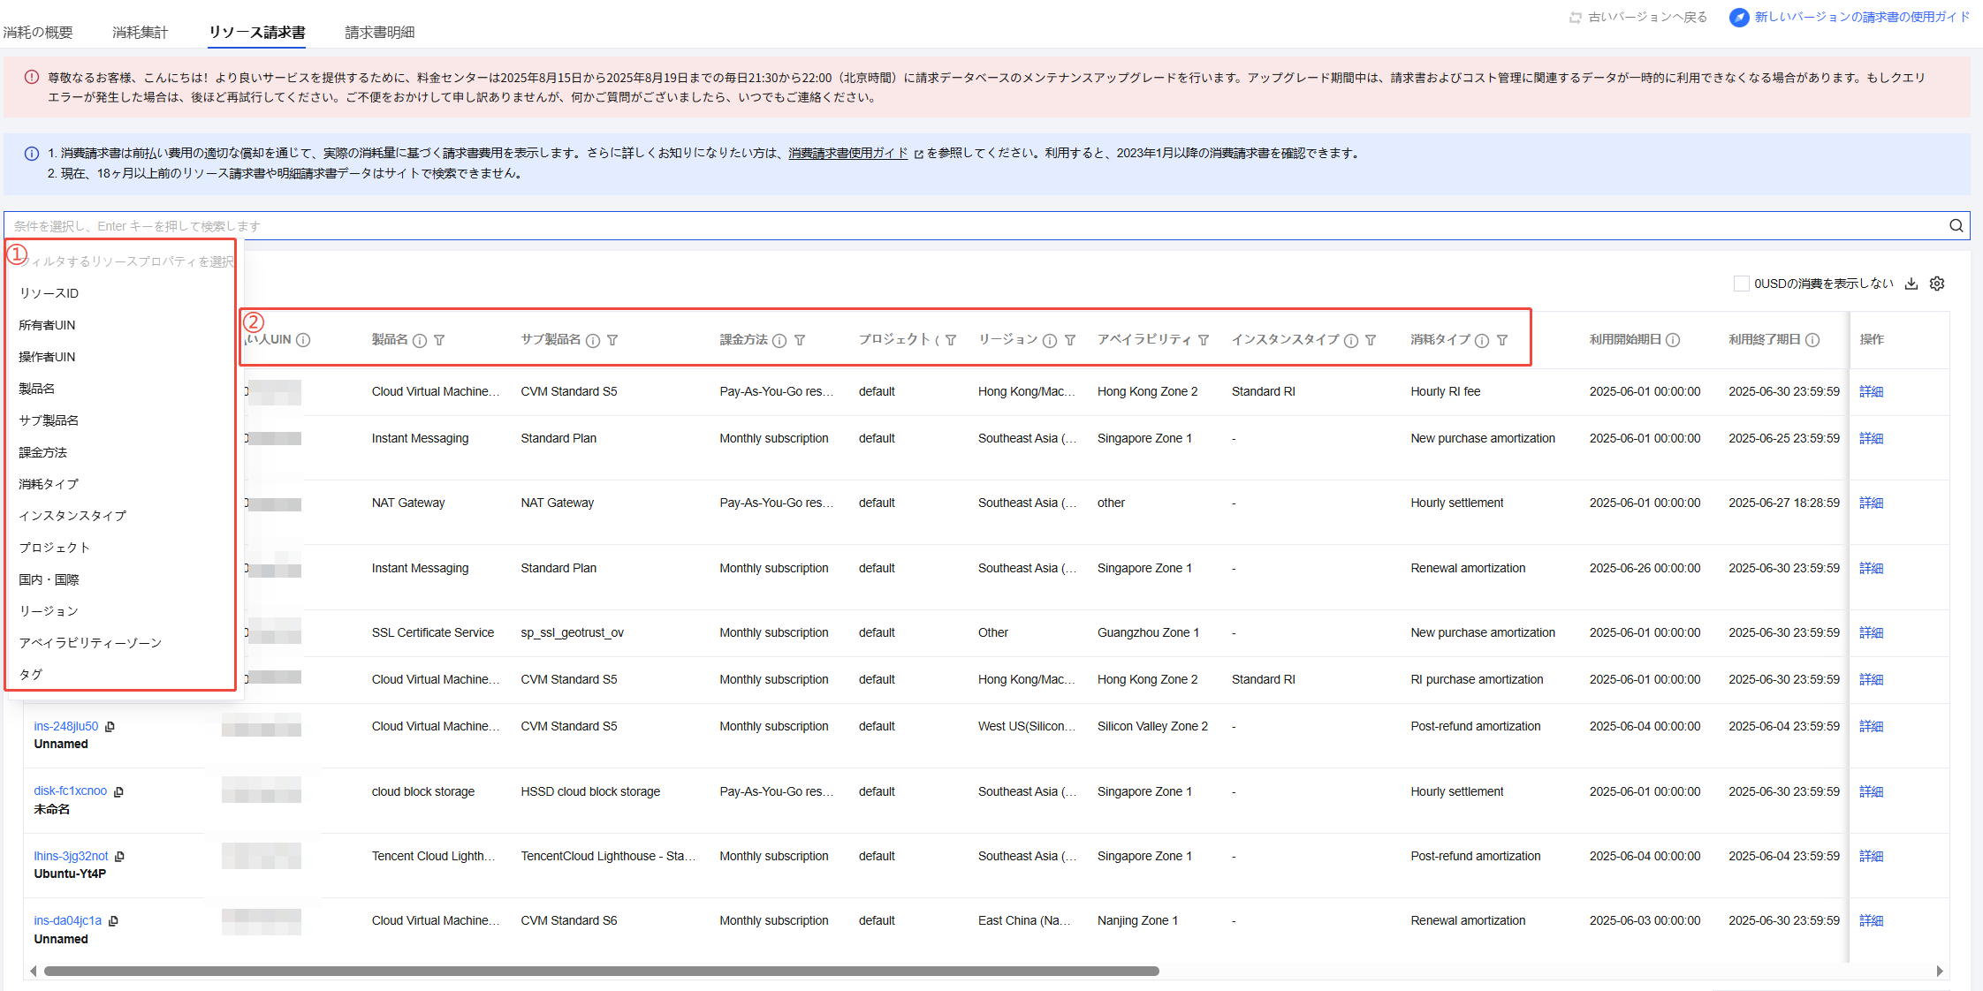Enable the 0USDの消費を表示しない checkbox
This screenshot has width=1983, height=991.
(1741, 284)
